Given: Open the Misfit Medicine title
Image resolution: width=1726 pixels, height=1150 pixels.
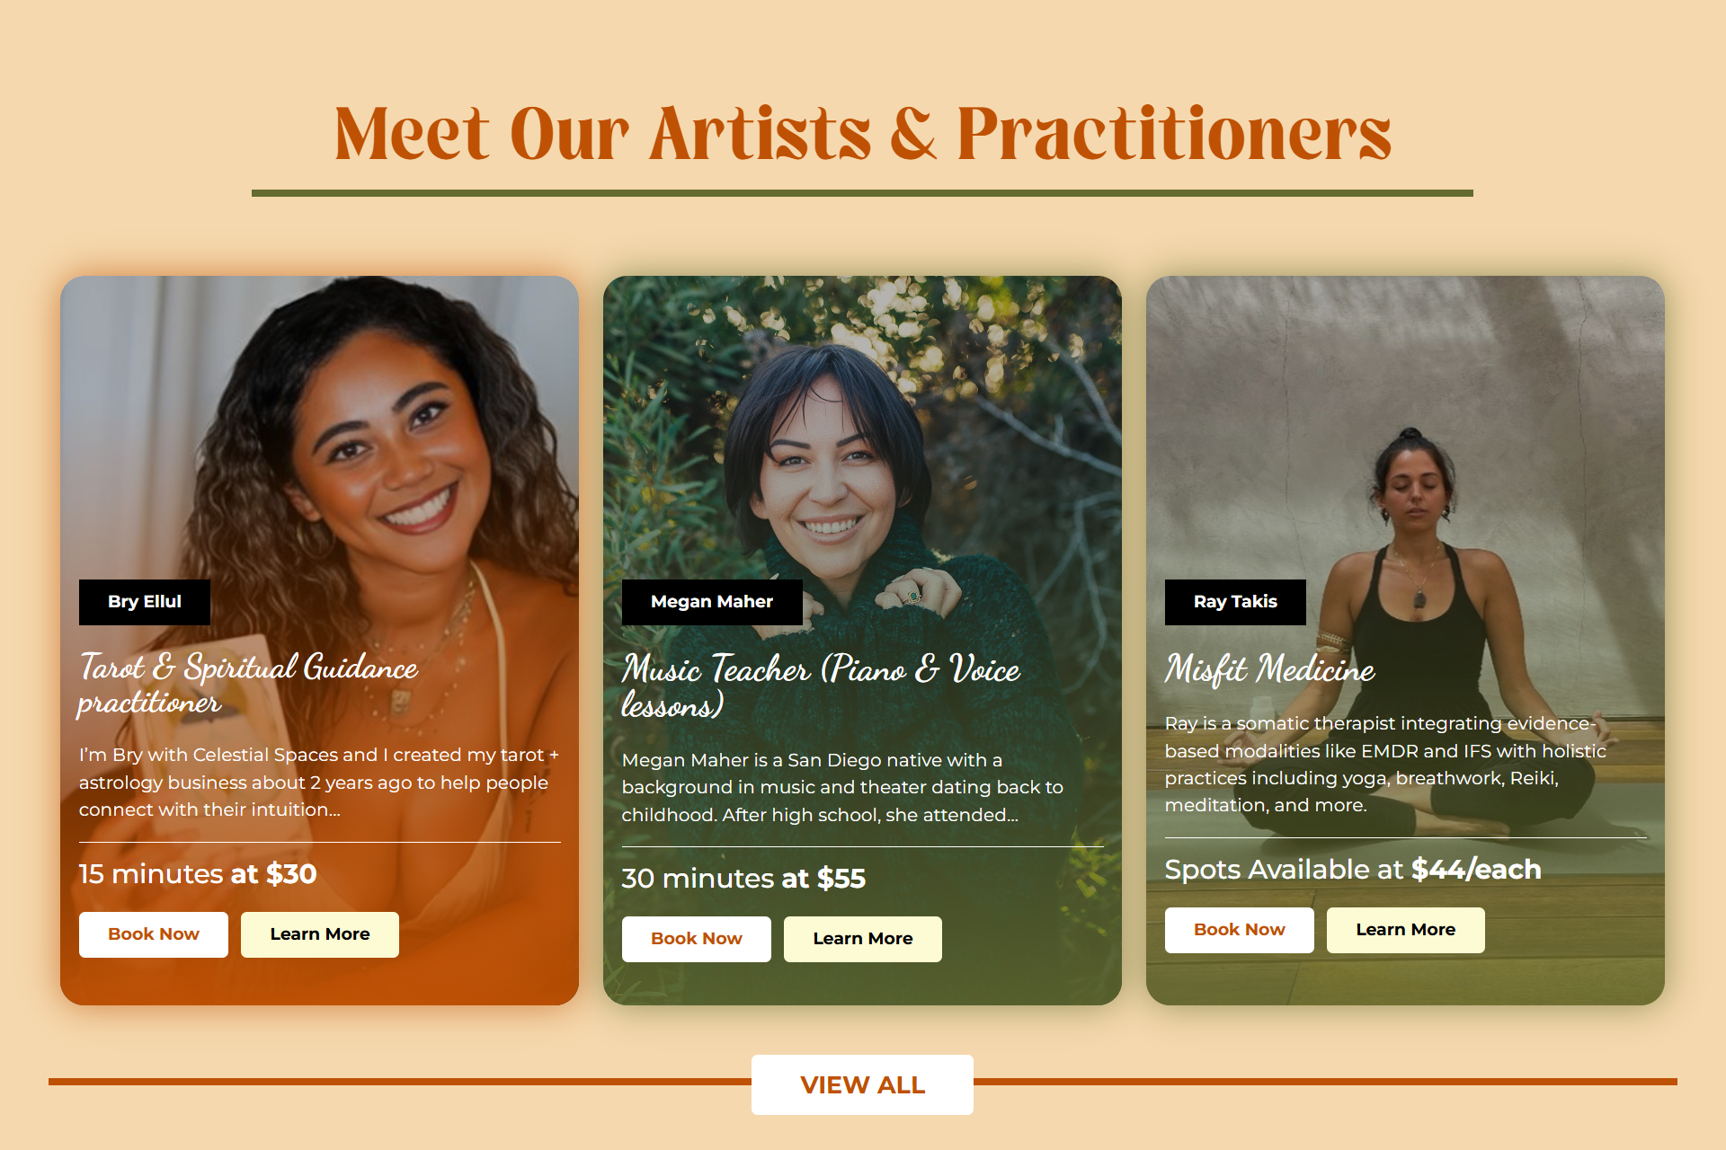Looking at the screenshot, I should pyautogui.click(x=1270, y=669).
